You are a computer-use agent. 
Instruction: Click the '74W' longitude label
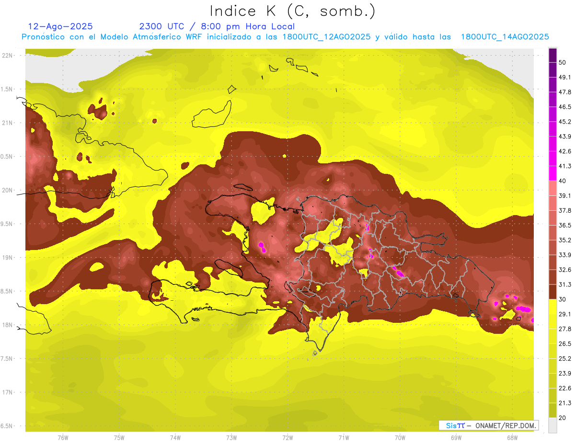tap(175, 438)
